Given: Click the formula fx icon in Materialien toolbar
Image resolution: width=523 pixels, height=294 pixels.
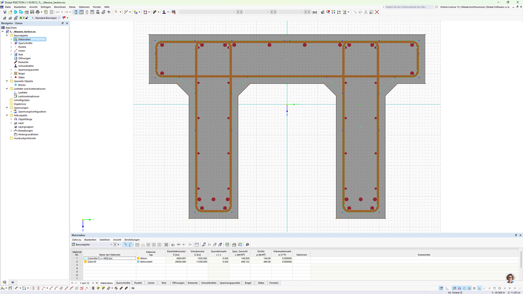Looking at the screenshot, I should [209, 244].
